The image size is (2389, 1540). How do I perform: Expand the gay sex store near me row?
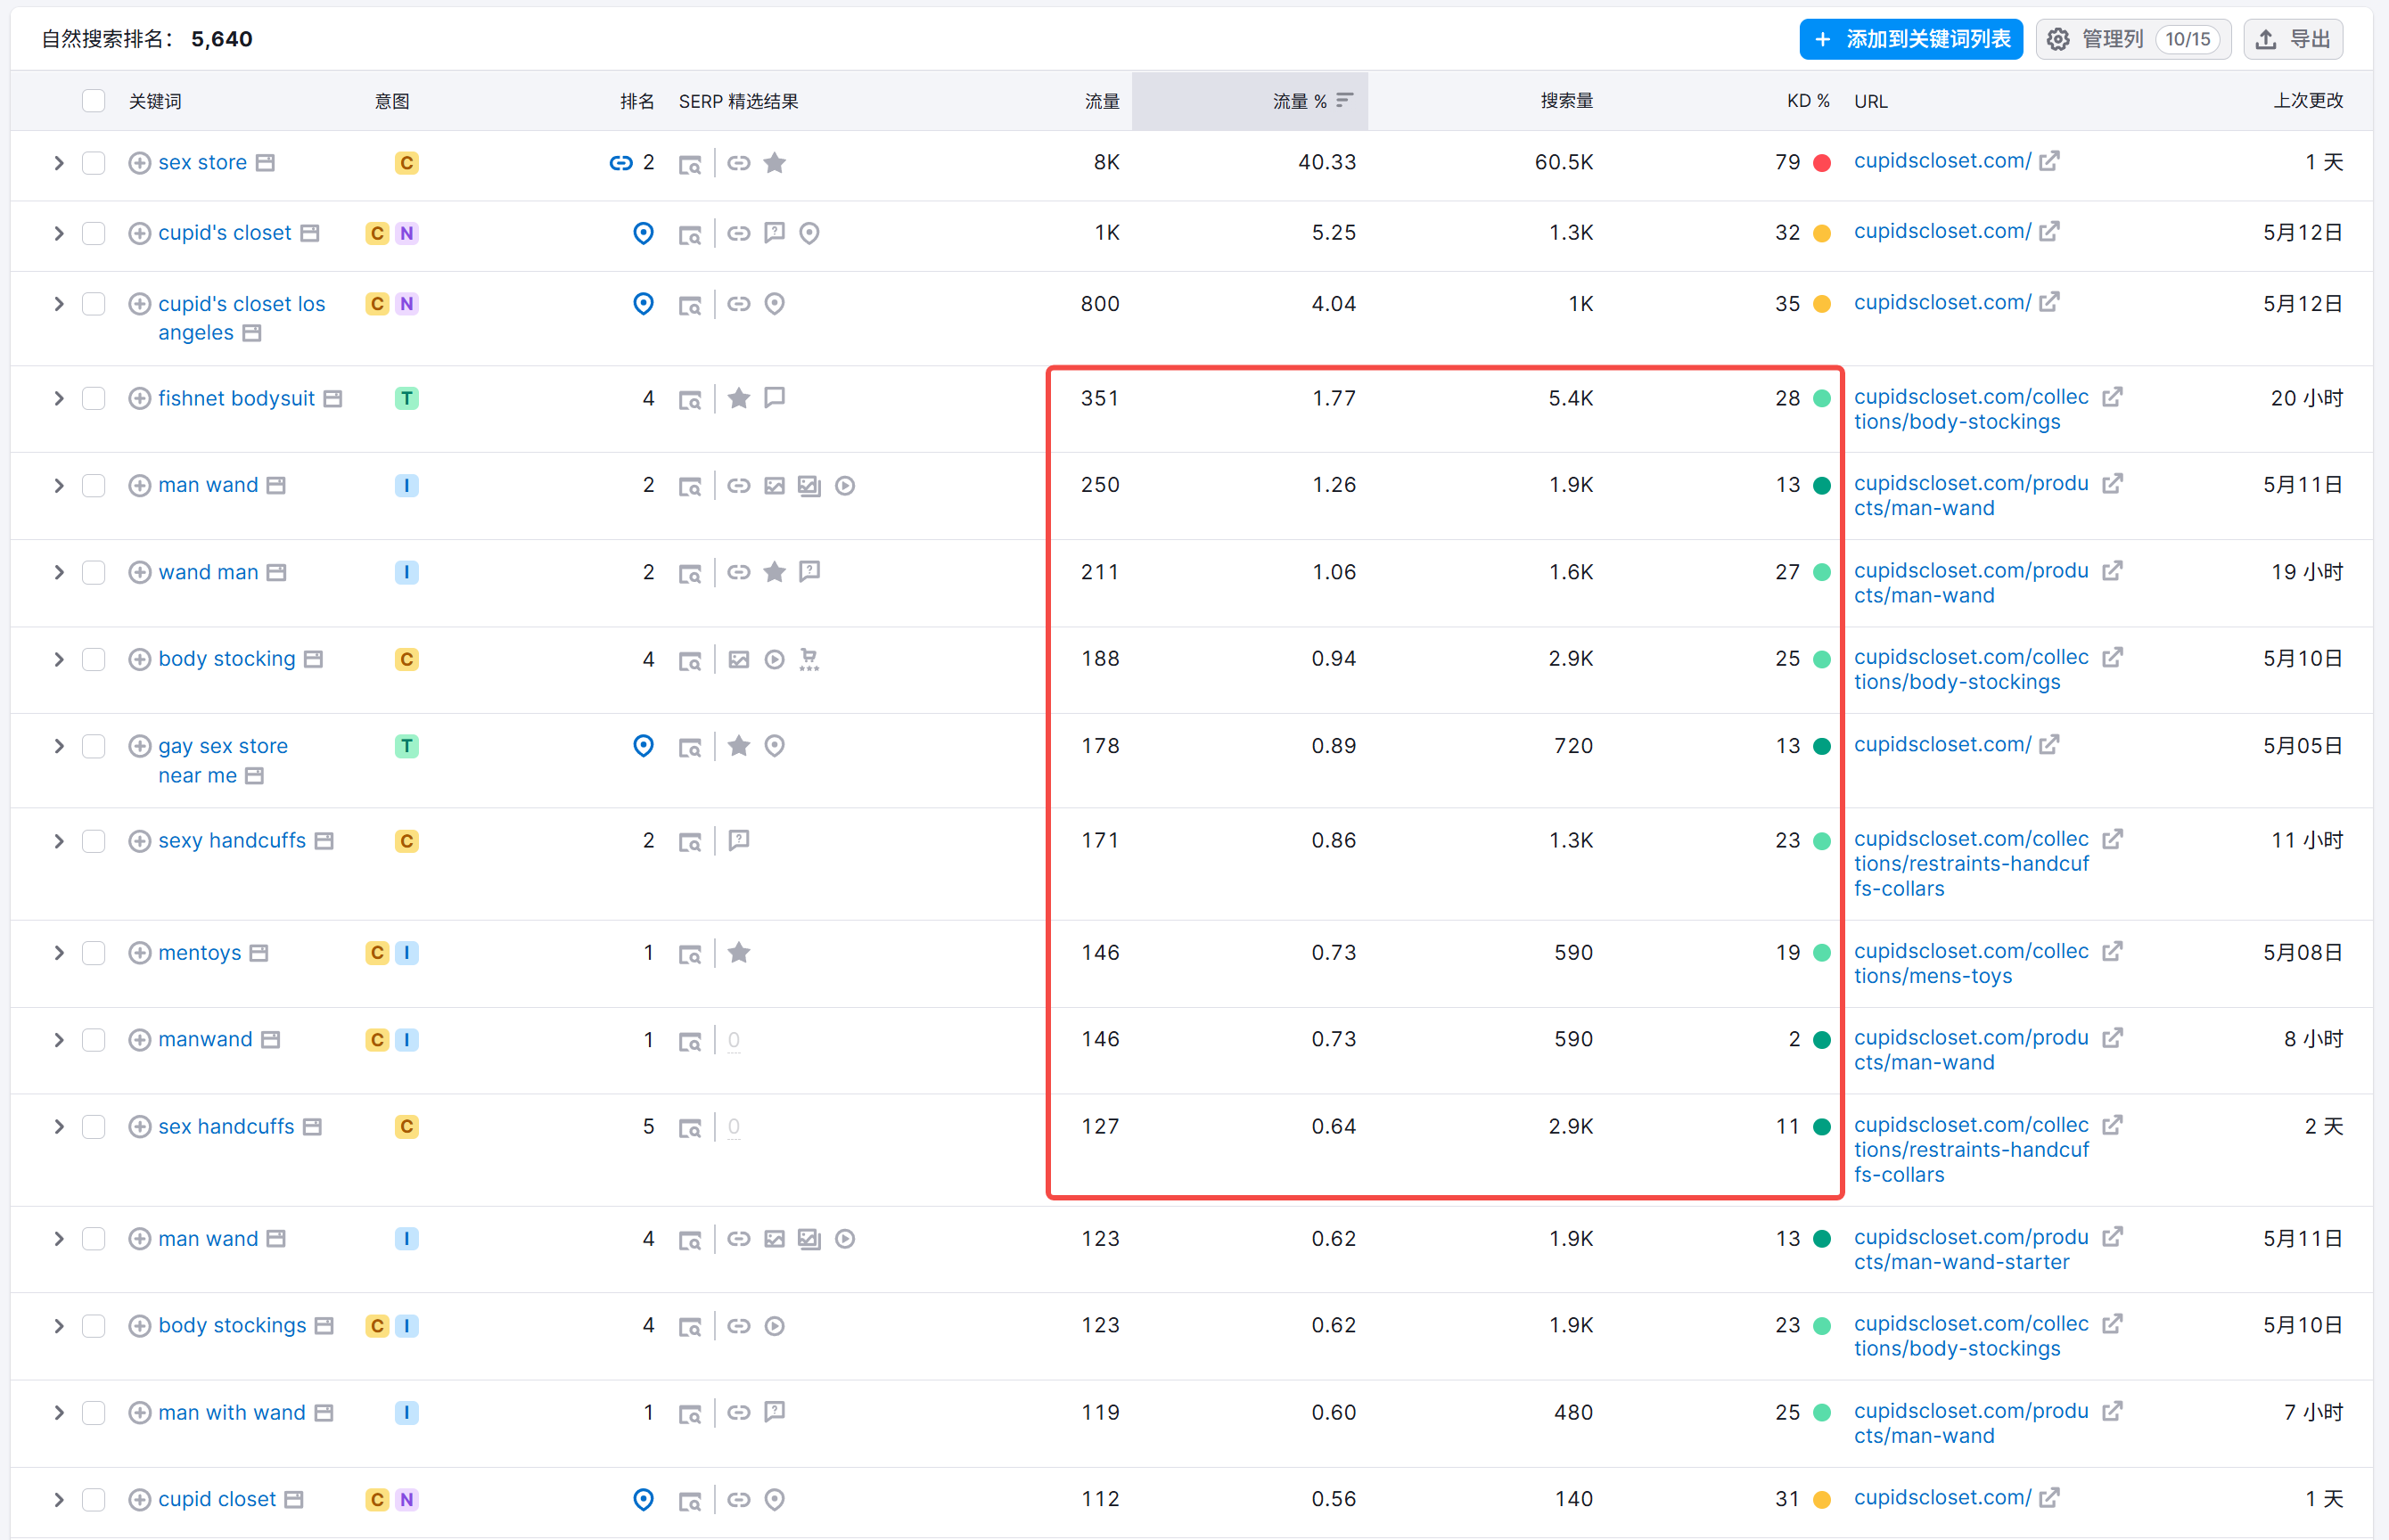59,747
